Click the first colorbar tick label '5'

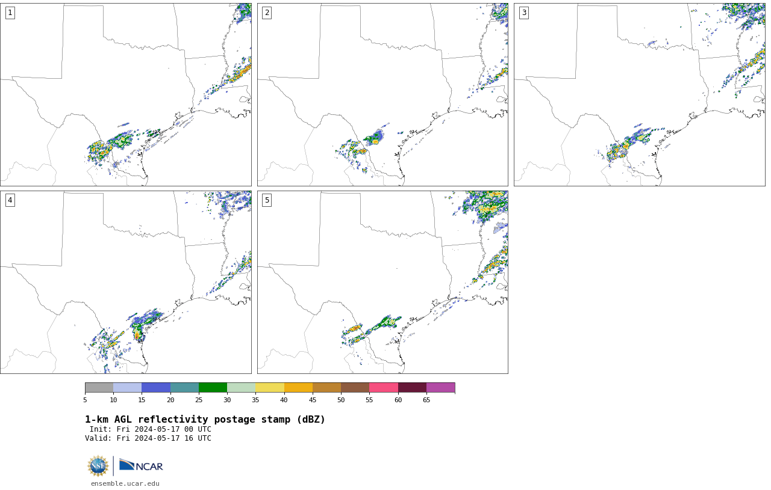(x=85, y=400)
